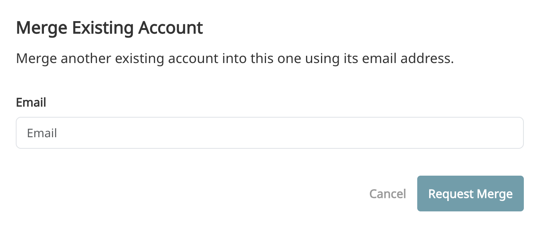Click the gray Cancel text
This screenshot has height=226, width=535.
(x=387, y=194)
